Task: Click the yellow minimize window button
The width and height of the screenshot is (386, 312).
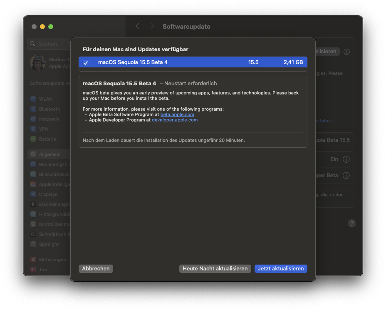Action: pyautogui.click(x=42, y=27)
